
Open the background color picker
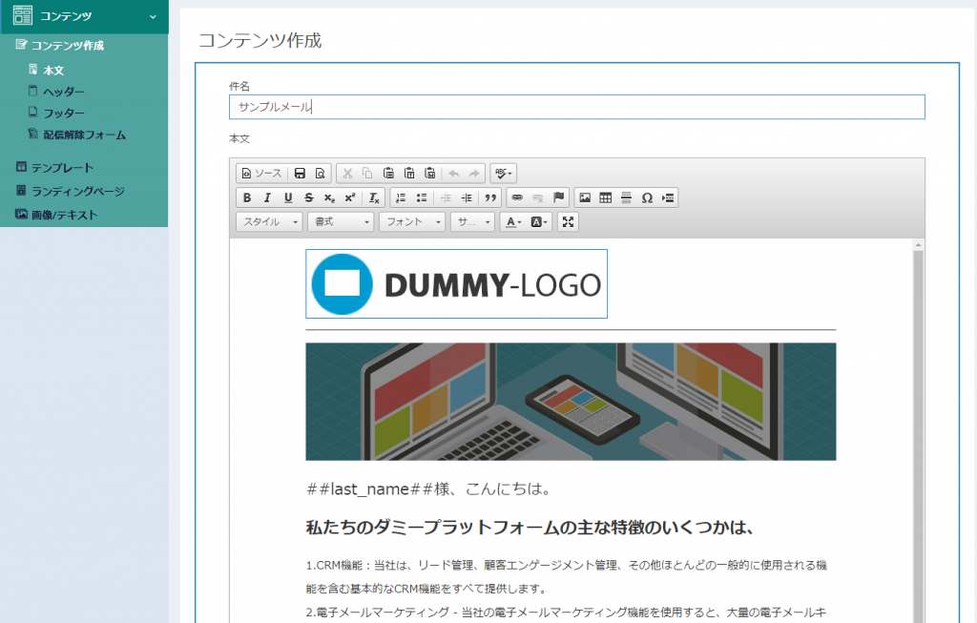coord(538,221)
